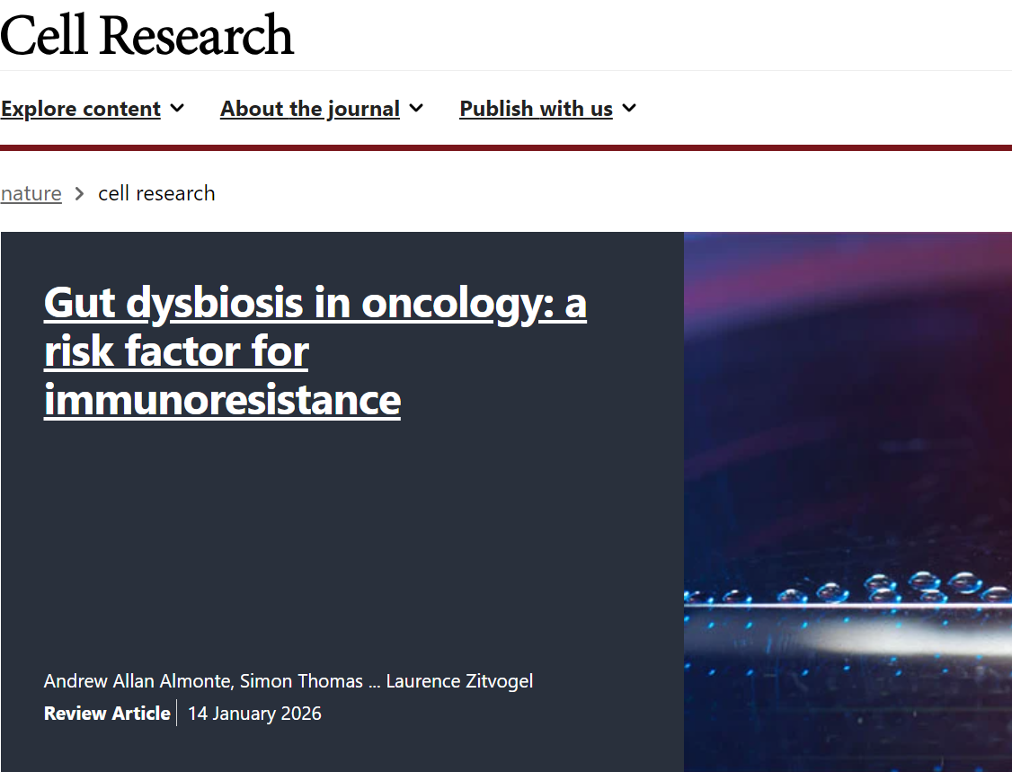Select the cell research breadcrumb text
1012x772 pixels.
(x=156, y=193)
